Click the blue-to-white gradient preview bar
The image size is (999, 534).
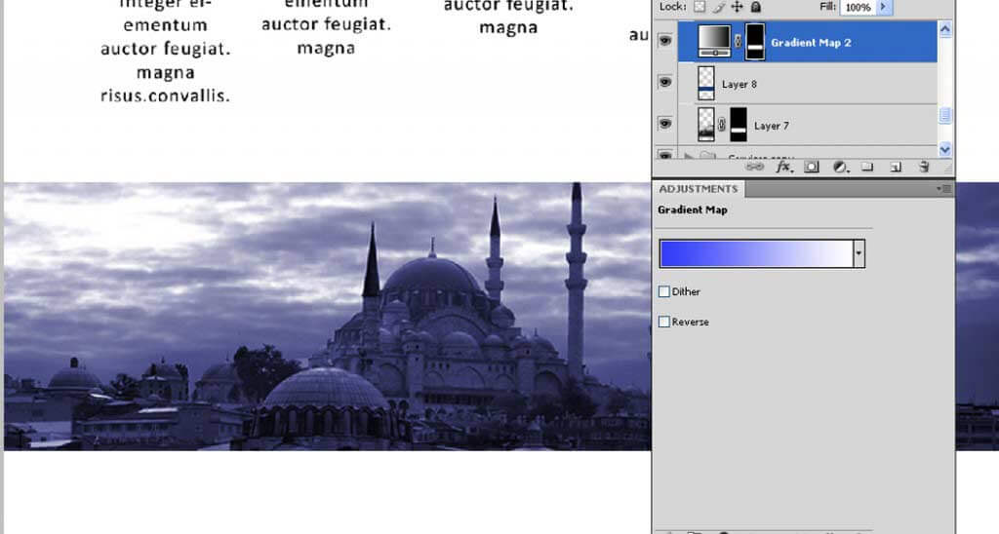[x=756, y=253]
